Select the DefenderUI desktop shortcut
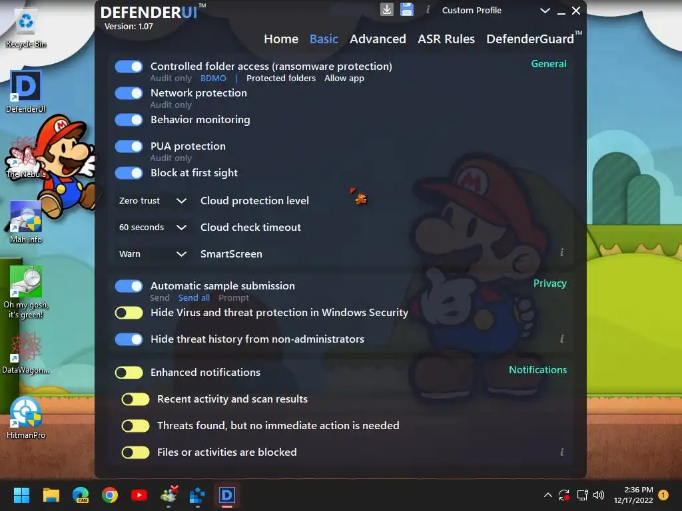Screen dimensions: 682x511 pyautogui.click(x=26, y=92)
